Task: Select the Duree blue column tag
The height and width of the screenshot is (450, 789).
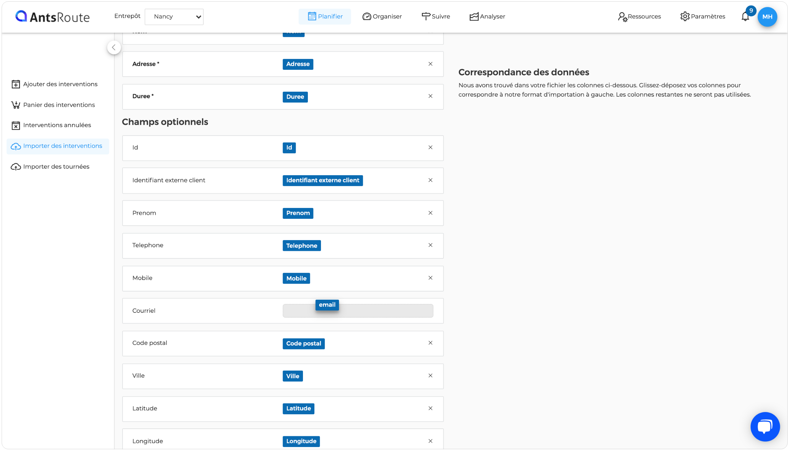Action: 295,97
